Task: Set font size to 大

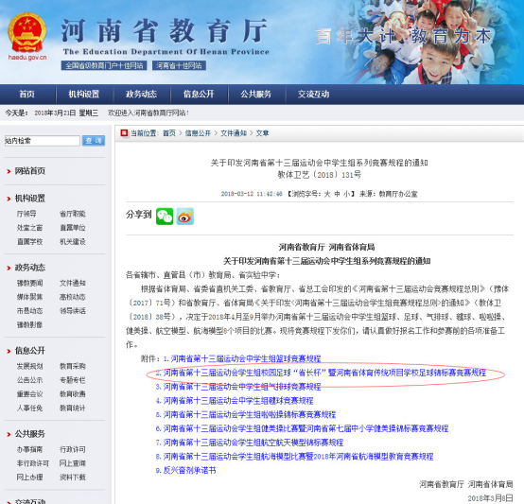Action: 327,194
